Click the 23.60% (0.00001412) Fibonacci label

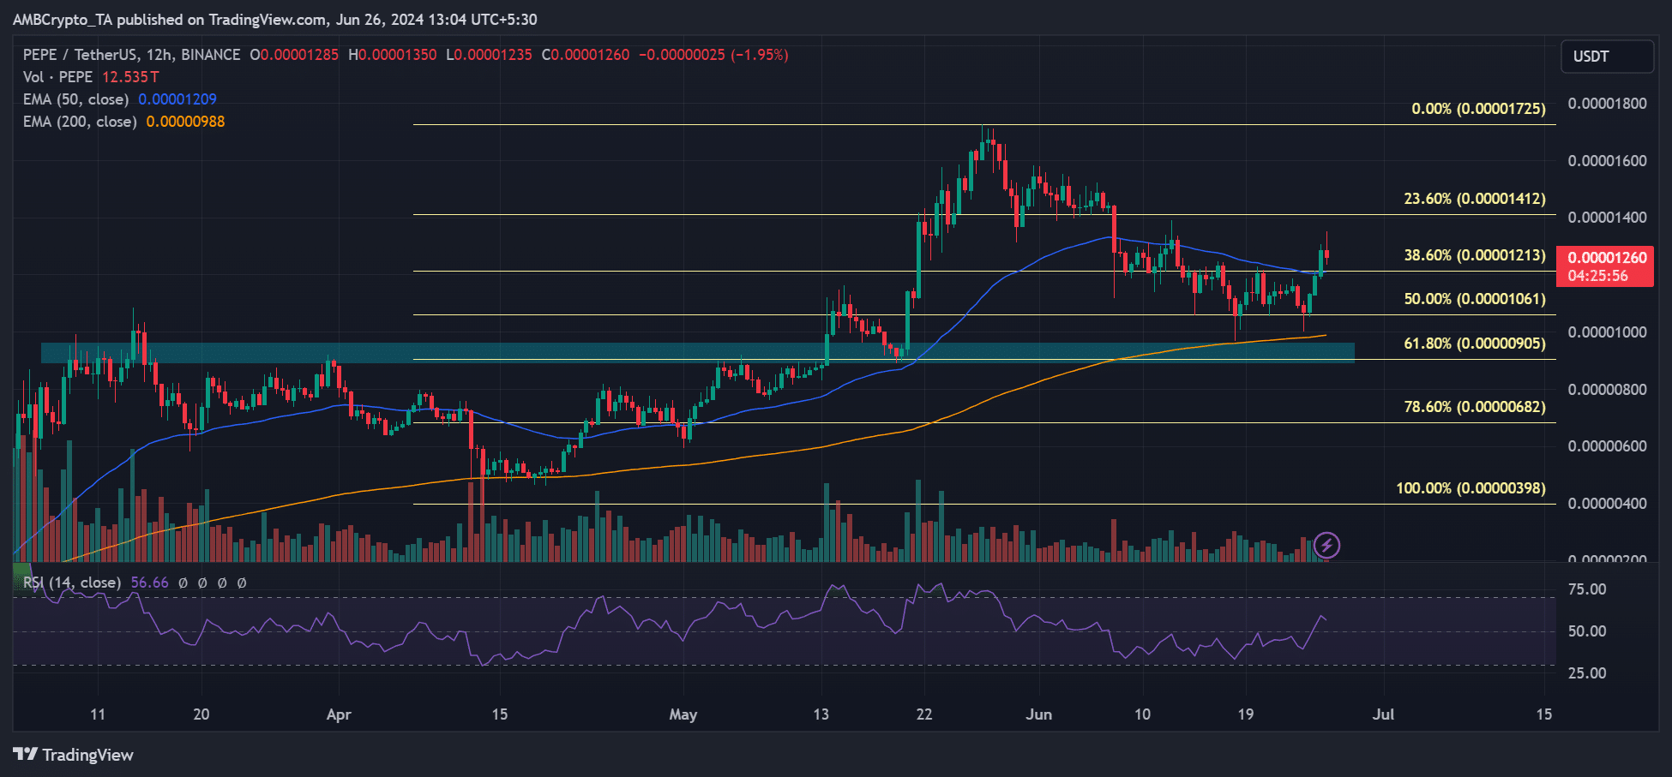coord(1475,199)
